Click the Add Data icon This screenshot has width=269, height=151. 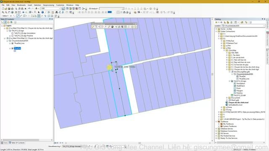(x=37, y=8)
